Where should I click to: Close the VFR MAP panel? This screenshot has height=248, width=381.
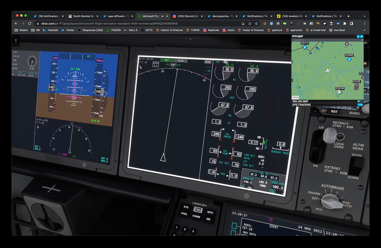tap(362, 37)
